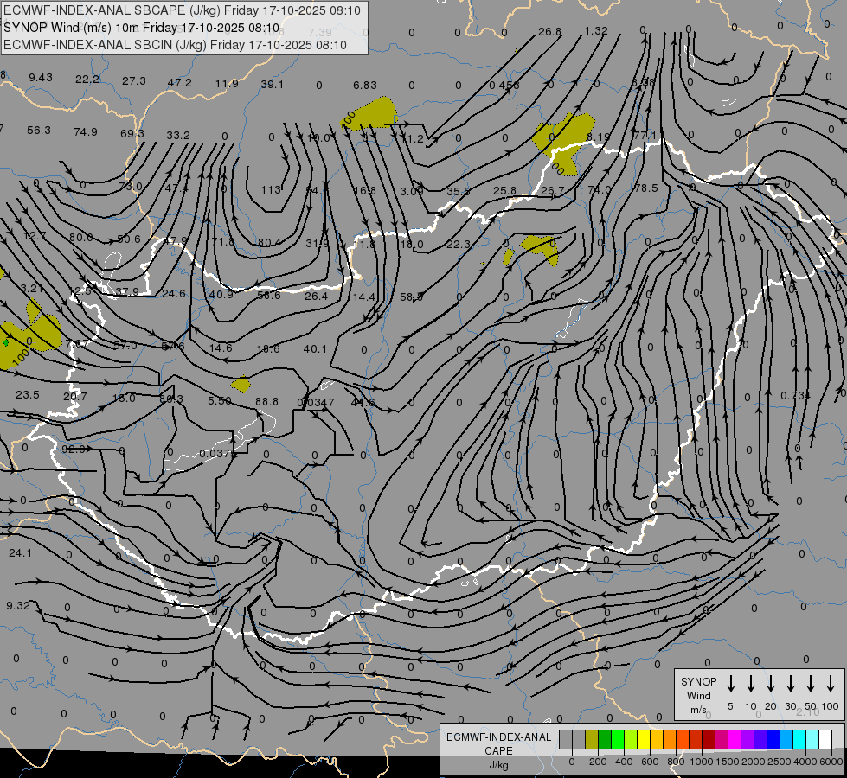The image size is (847, 778).
Task: Click the CAPE value 24.1
Action: point(20,553)
